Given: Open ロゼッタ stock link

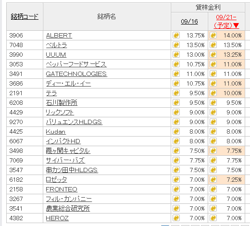Looking at the screenshot, I should click(56, 180).
